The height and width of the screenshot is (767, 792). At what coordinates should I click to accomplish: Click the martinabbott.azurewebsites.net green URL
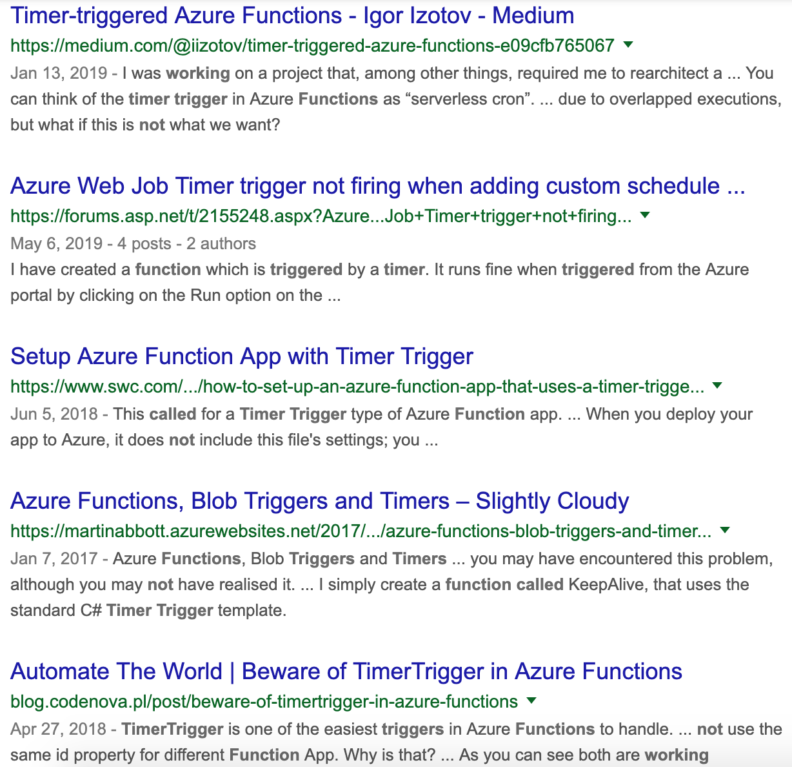click(361, 531)
